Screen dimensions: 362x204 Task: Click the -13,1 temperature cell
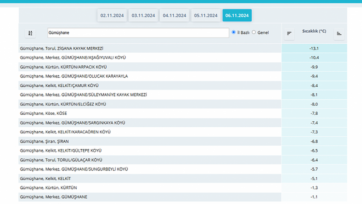tap(314, 48)
